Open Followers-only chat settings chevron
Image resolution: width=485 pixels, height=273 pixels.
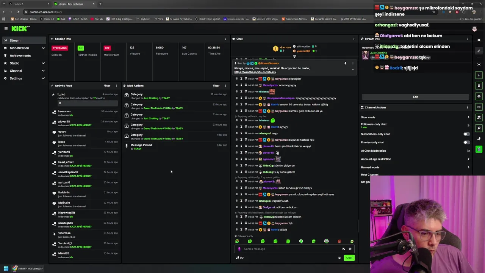point(468,126)
